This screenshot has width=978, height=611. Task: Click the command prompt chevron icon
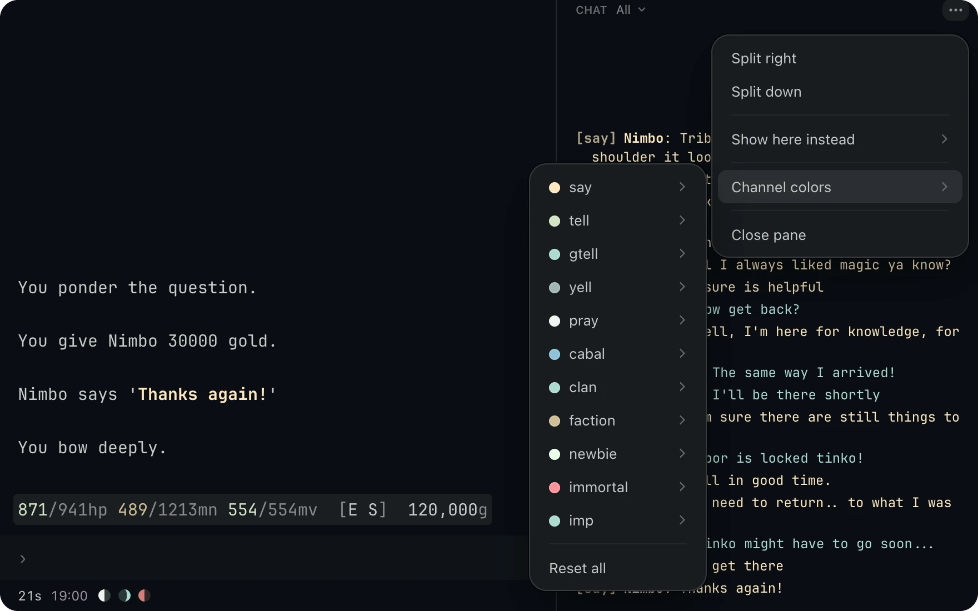click(x=23, y=559)
